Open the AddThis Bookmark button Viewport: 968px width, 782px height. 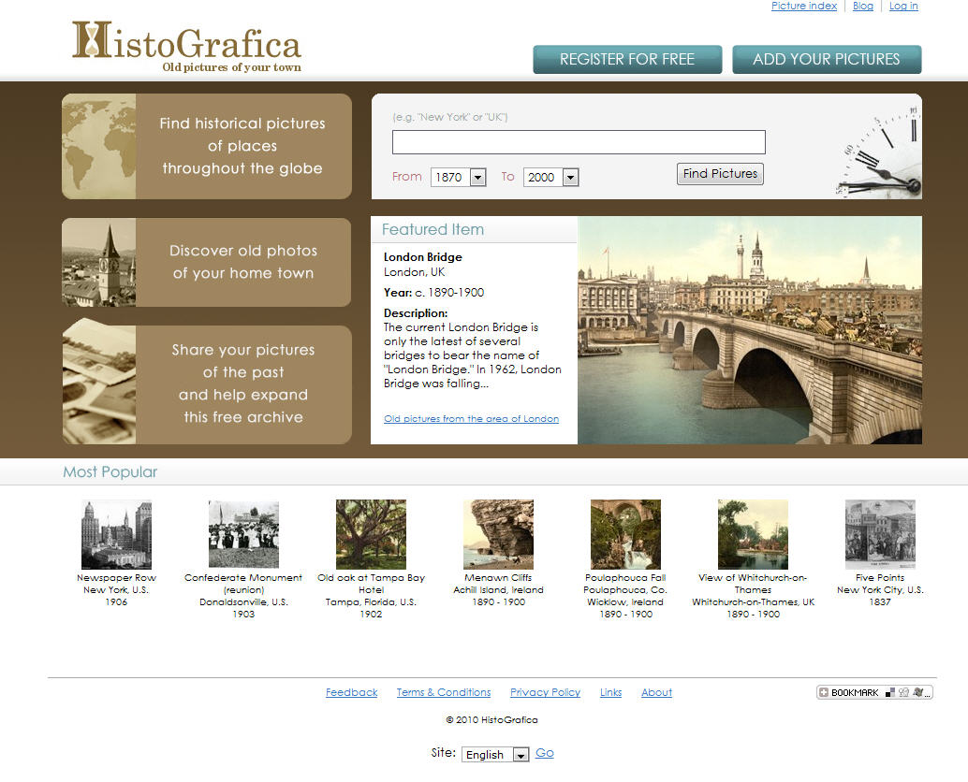[x=874, y=692]
